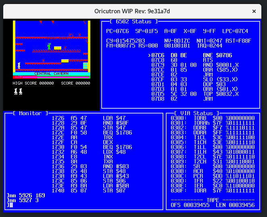Click the first remaining-life icon below HIGH SCORE
Viewport: 267px width, 217px height.
point(16,91)
